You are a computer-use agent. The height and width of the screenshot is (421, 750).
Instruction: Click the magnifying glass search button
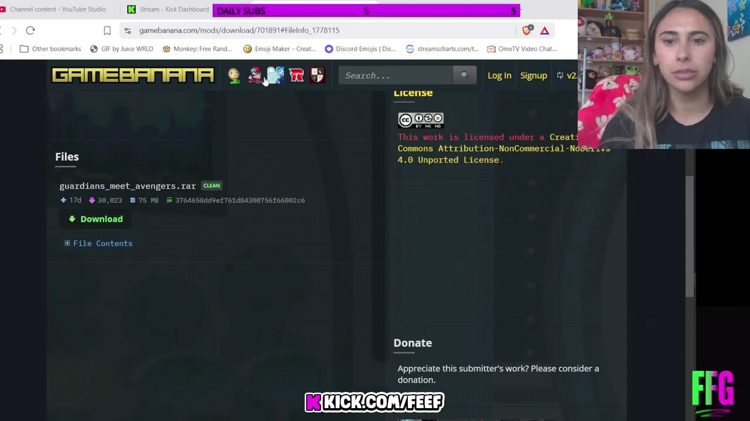click(465, 75)
